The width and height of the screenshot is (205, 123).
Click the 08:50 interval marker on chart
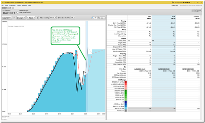click(x=87, y=66)
